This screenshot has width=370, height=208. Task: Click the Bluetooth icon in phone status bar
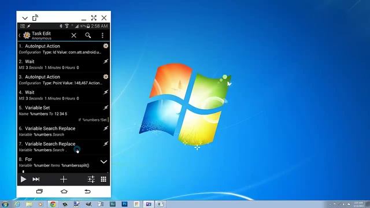click(x=61, y=26)
